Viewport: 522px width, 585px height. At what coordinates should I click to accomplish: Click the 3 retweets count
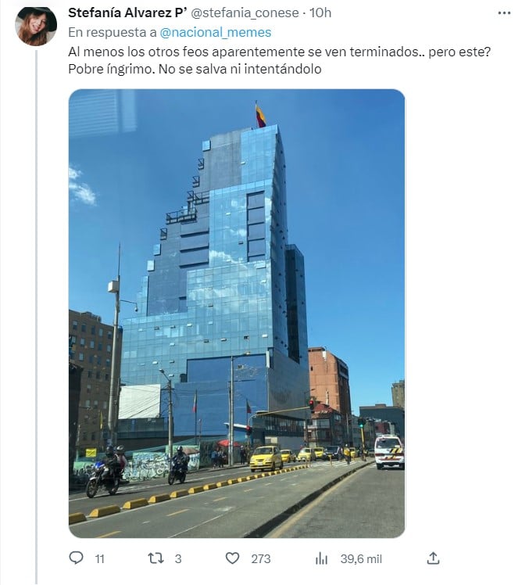(178, 559)
